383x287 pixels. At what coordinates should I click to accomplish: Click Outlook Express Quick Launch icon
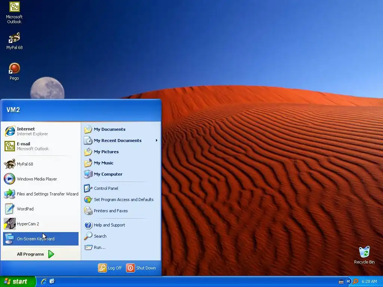[52, 281]
